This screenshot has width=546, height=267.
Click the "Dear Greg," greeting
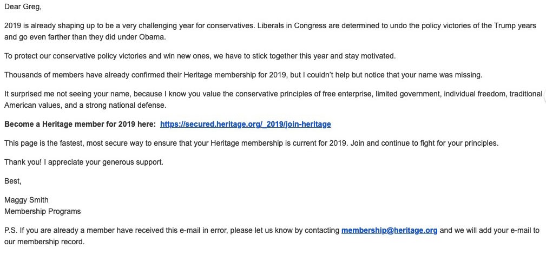[x=22, y=6]
